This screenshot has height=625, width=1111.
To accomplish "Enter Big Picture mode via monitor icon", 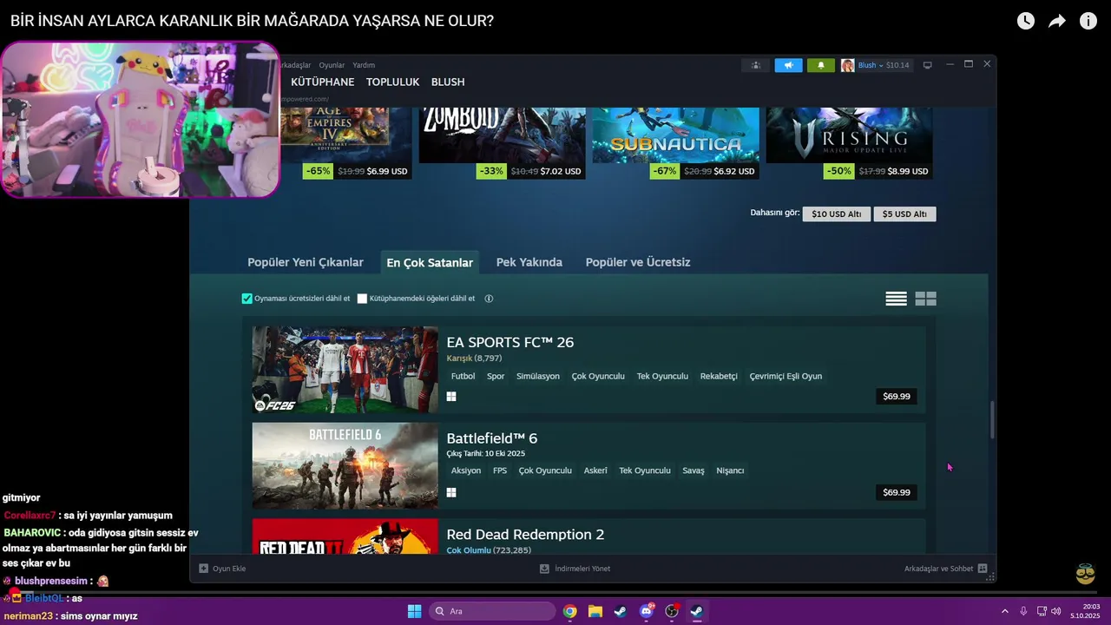I will [927, 65].
